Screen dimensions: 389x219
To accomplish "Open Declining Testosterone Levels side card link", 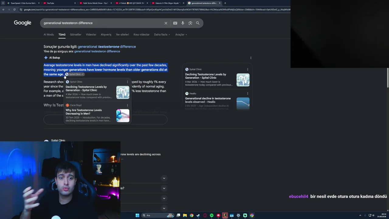I will tap(206, 76).
